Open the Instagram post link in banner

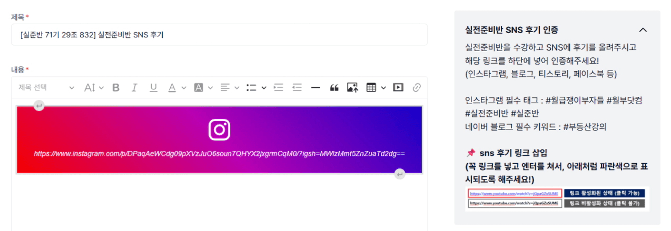(x=219, y=154)
